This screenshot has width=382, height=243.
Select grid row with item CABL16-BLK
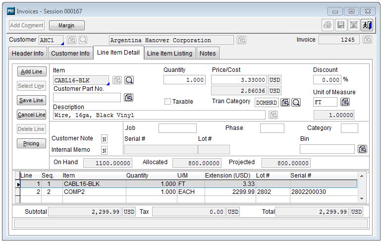[x=188, y=184]
